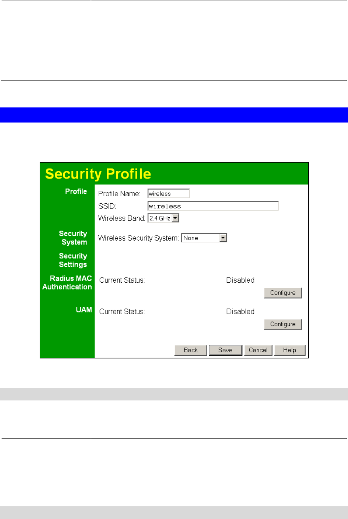Screen dimensions: 348x519
Task: Click Current Status in Radius MAC row
Action: [x=122, y=280]
